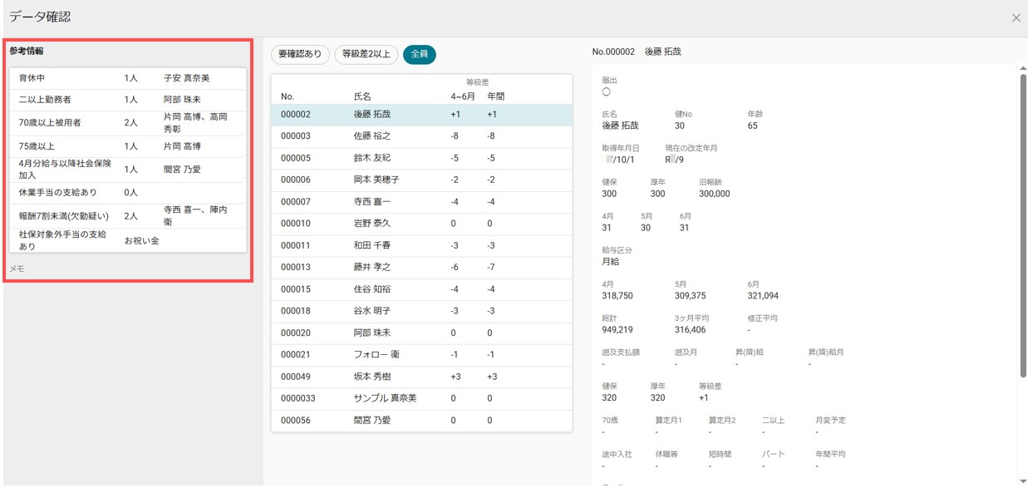Select row 000002 後藤 拓哉

tap(421, 115)
